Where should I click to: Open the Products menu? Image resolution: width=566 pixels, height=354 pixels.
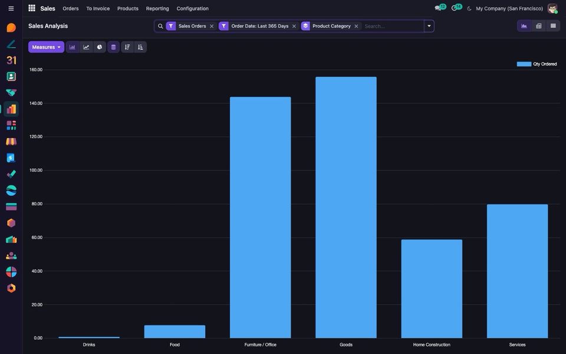pos(128,8)
